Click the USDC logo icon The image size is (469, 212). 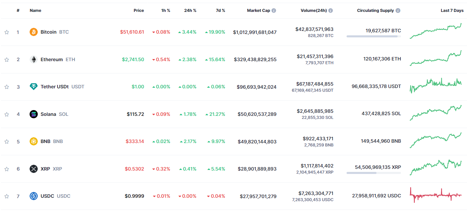[34, 196]
